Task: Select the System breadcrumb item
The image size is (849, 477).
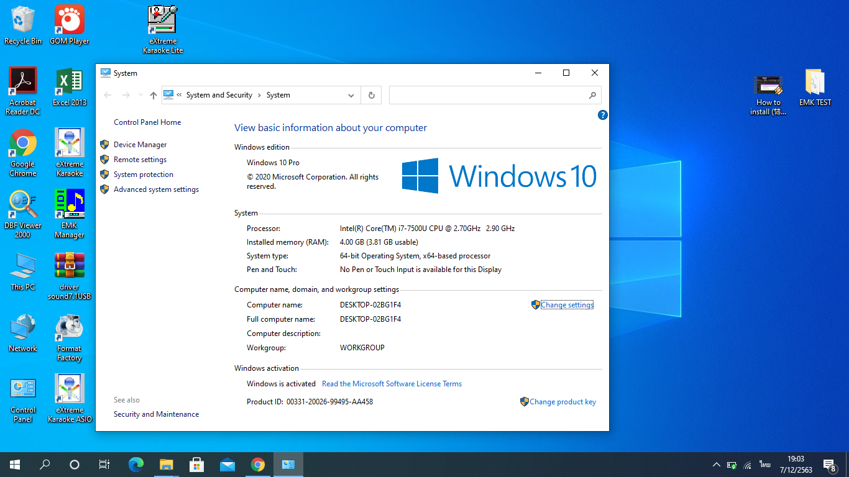Action: point(278,95)
